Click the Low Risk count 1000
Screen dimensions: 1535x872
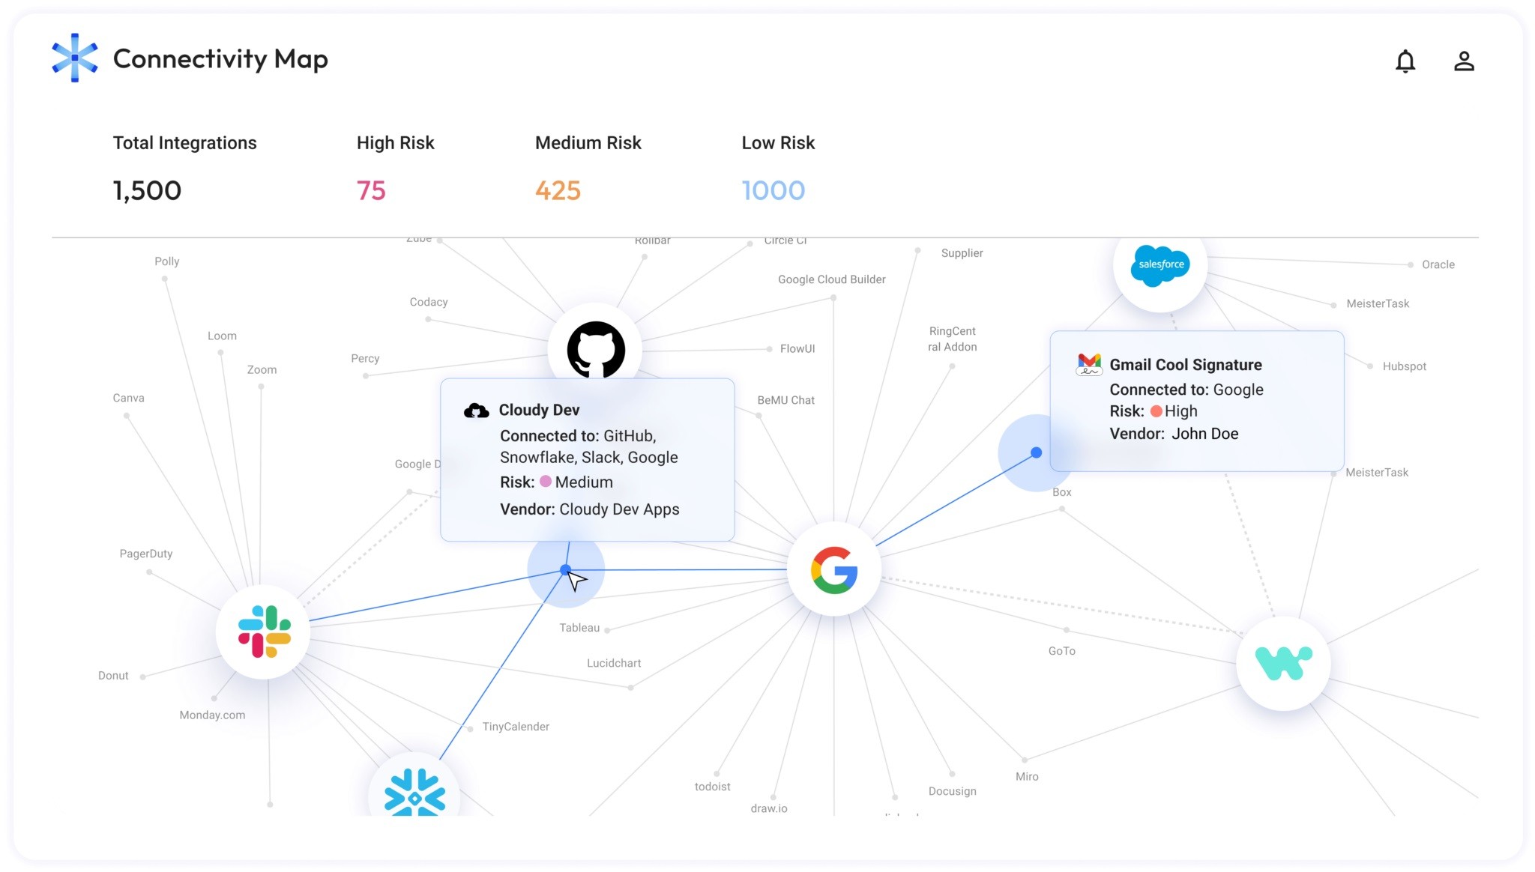pyautogui.click(x=773, y=189)
